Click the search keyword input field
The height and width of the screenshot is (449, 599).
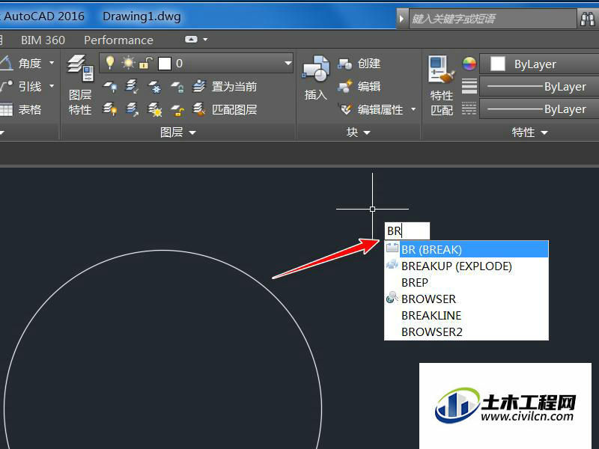coord(493,18)
